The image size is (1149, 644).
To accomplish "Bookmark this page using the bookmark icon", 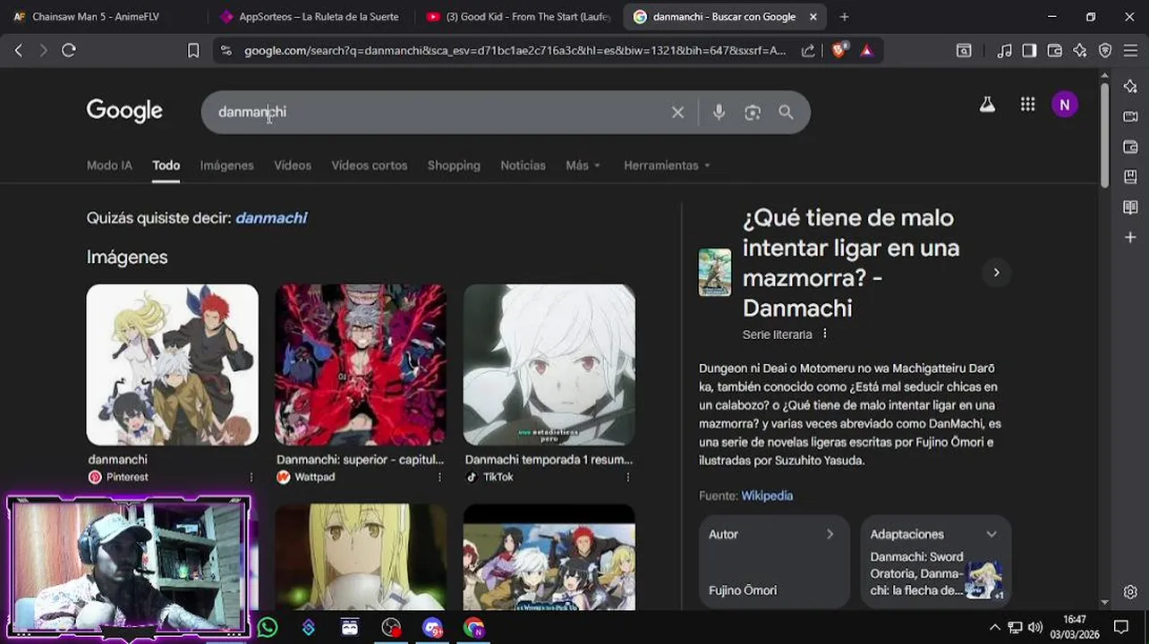I will click(193, 51).
